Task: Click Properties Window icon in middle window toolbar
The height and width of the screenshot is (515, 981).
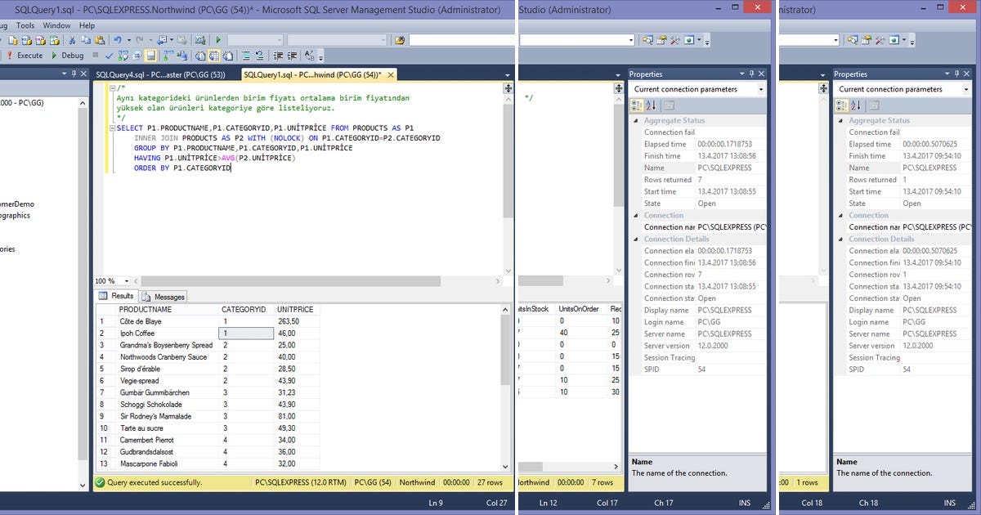Action: [661, 39]
